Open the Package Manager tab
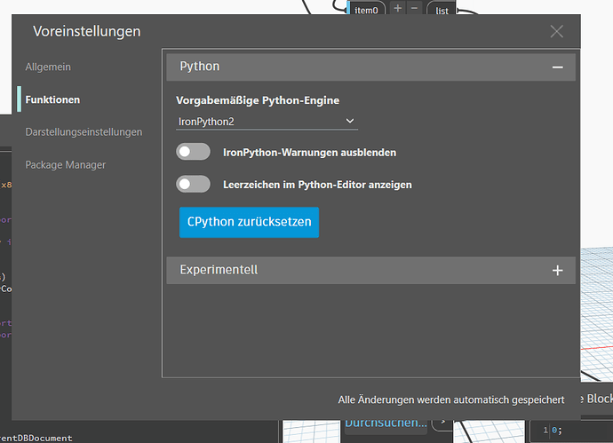The height and width of the screenshot is (443, 613). 65,165
